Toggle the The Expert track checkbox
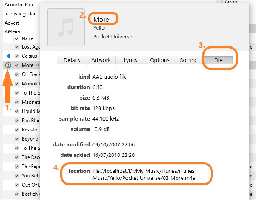This screenshot has width=256, height=200. coord(17,167)
